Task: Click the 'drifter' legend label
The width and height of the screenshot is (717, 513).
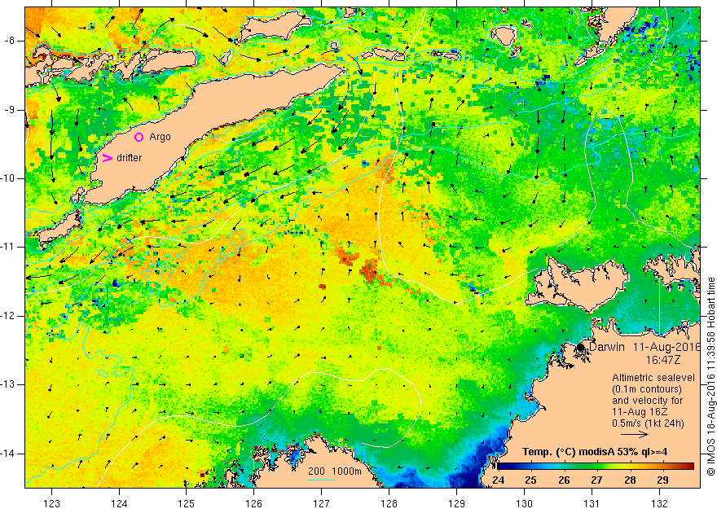Action: point(129,158)
